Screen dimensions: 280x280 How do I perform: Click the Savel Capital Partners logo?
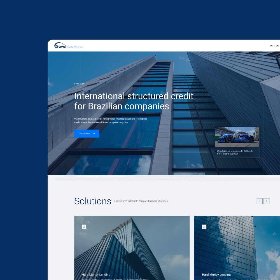click(x=68, y=46)
